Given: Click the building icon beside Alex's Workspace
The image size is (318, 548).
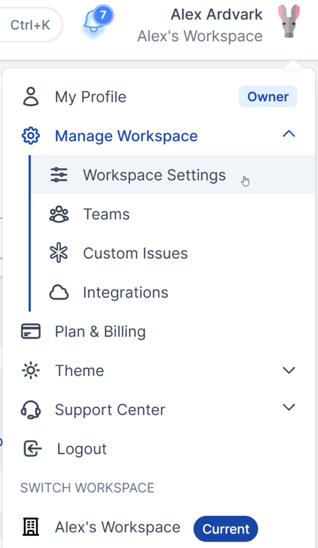Looking at the screenshot, I should click(x=31, y=527).
